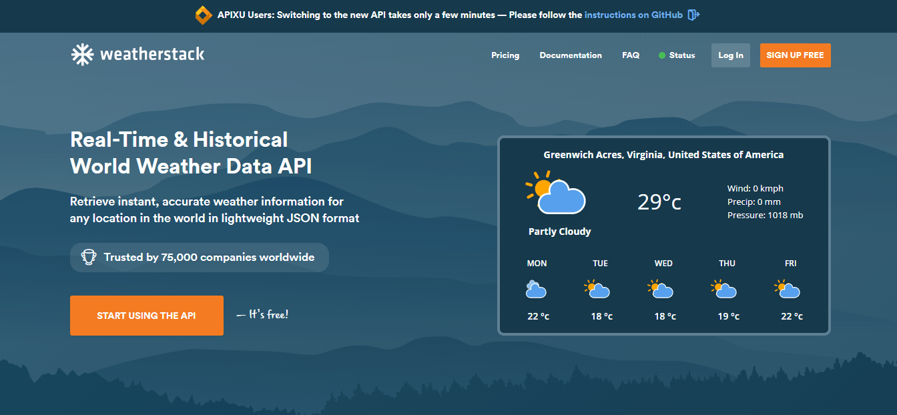Expand the Wind 0 kmph detail row
The height and width of the screenshot is (415, 897).
pyautogui.click(x=756, y=188)
